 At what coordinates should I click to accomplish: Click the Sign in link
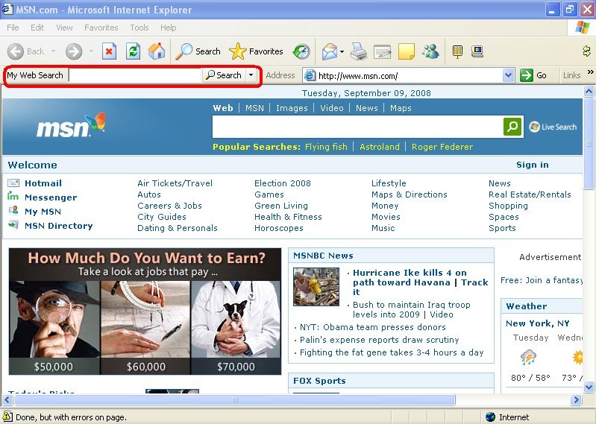(532, 165)
